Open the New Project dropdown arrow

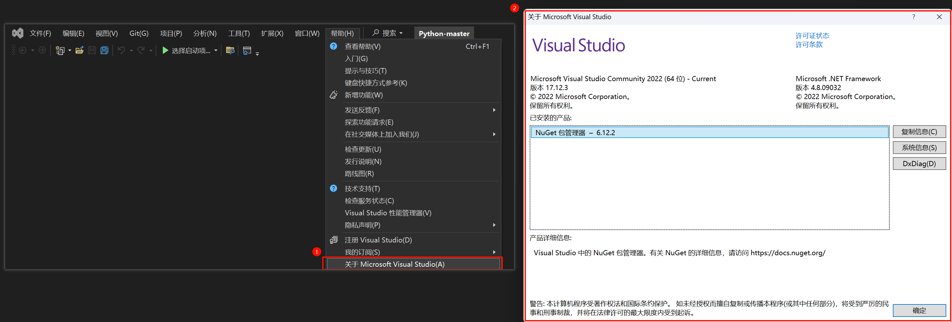pyautogui.click(x=70, y=50)
